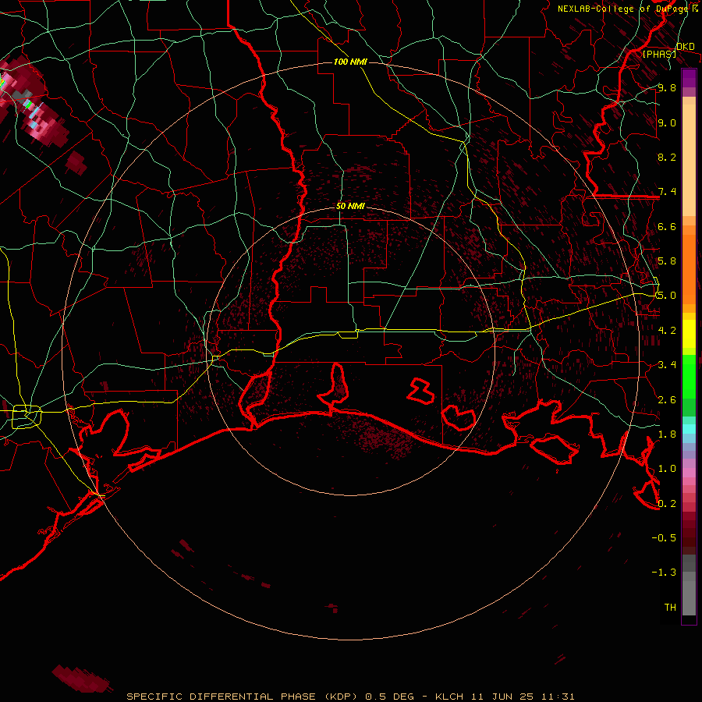Click the 1.0 value on the color scale
Screen dimensions: 702x702
tap(667, 468)
